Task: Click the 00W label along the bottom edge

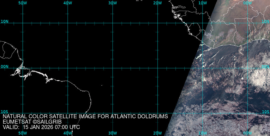Action: pos(247,133)
